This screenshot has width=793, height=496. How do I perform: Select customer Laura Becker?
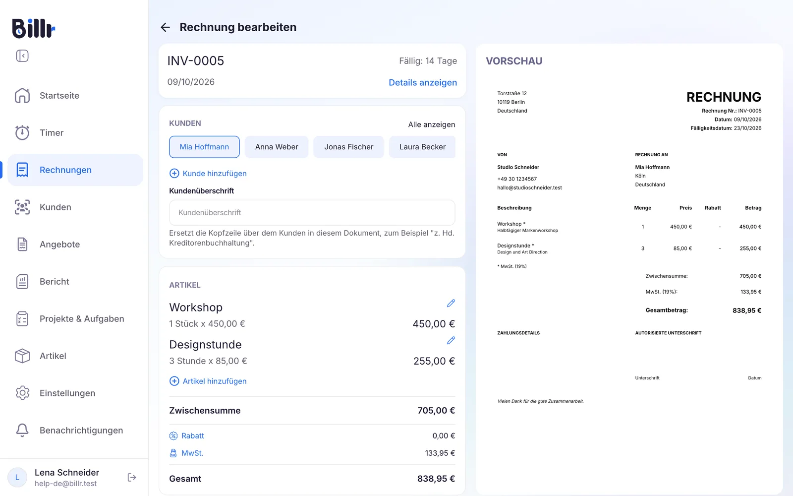[422, 147]
